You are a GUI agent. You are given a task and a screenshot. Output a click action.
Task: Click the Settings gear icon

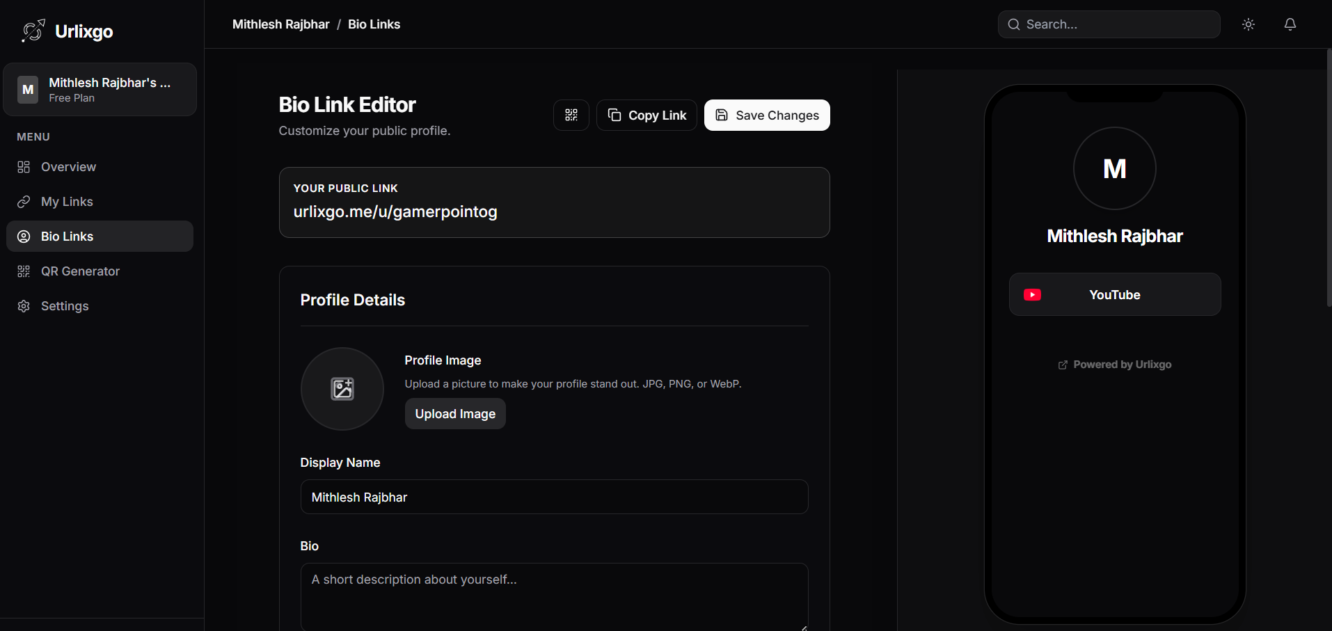tap(24, 306)
